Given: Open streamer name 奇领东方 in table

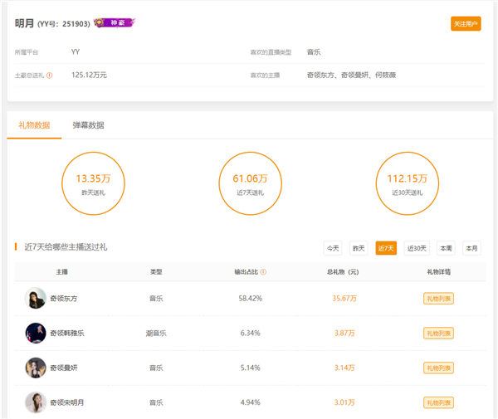Looking at the screenshot, I should point(64,299).
